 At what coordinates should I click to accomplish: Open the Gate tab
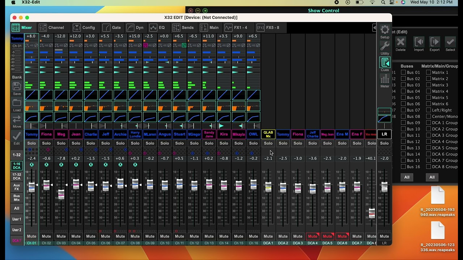coord(112,27)
